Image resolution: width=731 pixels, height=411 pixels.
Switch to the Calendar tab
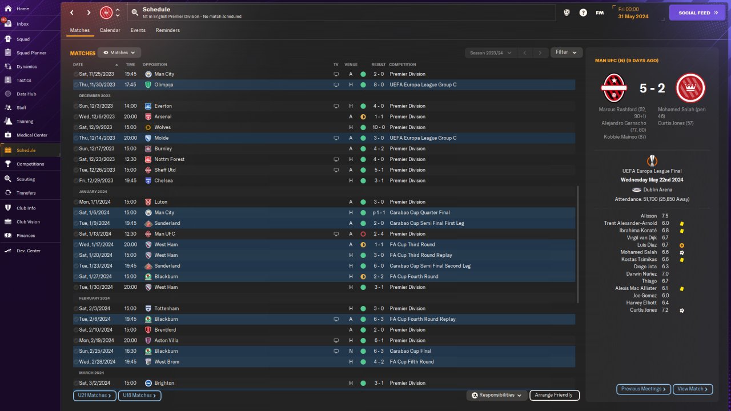110,30
